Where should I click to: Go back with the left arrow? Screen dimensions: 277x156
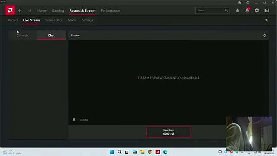click(x=20, y=10)
